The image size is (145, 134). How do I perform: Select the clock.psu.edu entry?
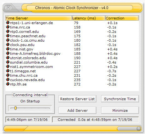(x=22, y=45)
